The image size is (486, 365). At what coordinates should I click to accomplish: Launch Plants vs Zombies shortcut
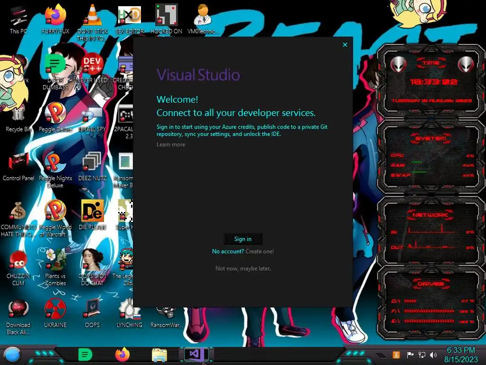coord(55,267)
